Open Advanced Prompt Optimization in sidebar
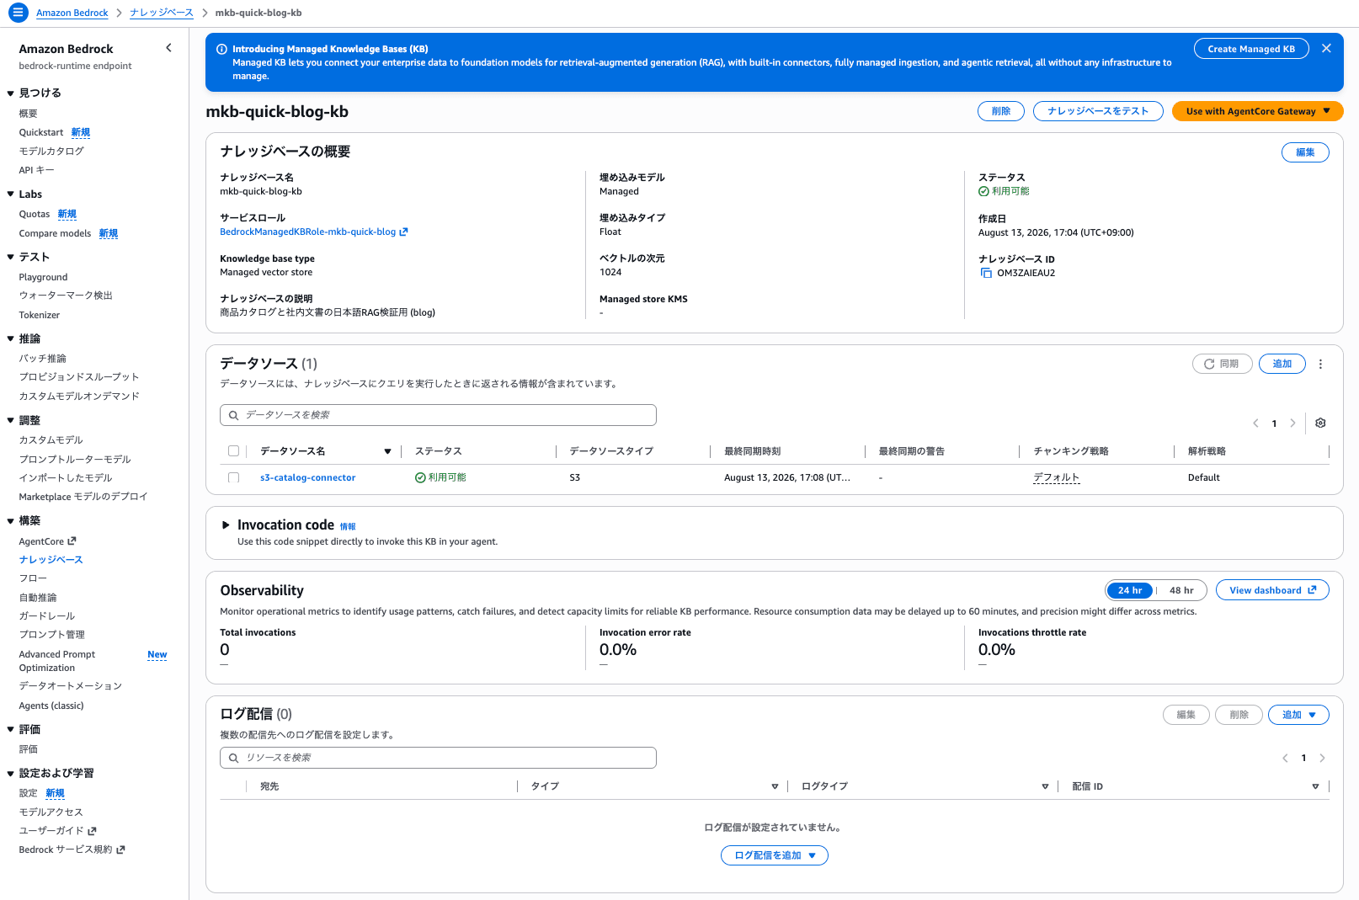 57,661
